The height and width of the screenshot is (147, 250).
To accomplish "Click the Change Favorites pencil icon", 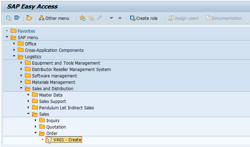I will (x=100, y=18).
